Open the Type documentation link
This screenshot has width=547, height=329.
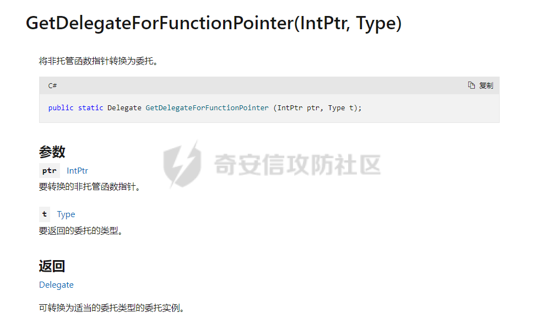point(66,214)
